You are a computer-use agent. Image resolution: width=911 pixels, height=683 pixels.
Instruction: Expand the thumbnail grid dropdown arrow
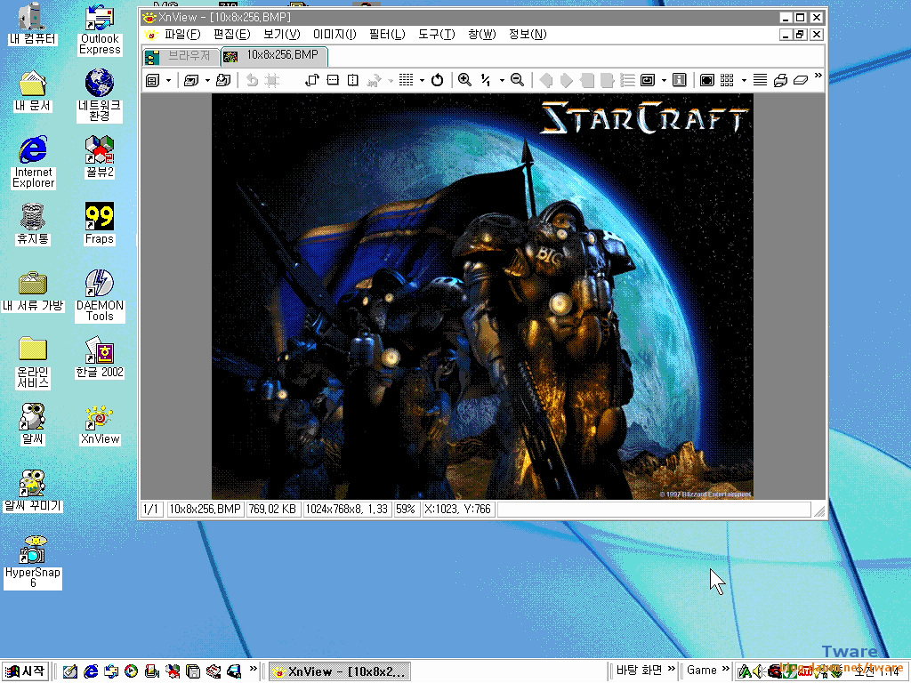pos(744,80)
